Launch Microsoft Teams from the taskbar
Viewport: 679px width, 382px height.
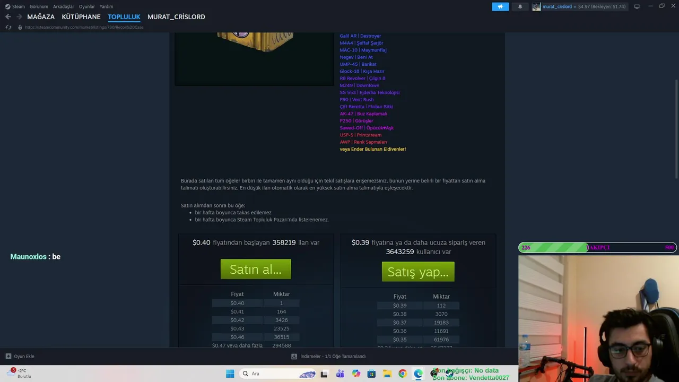(340, 374)
